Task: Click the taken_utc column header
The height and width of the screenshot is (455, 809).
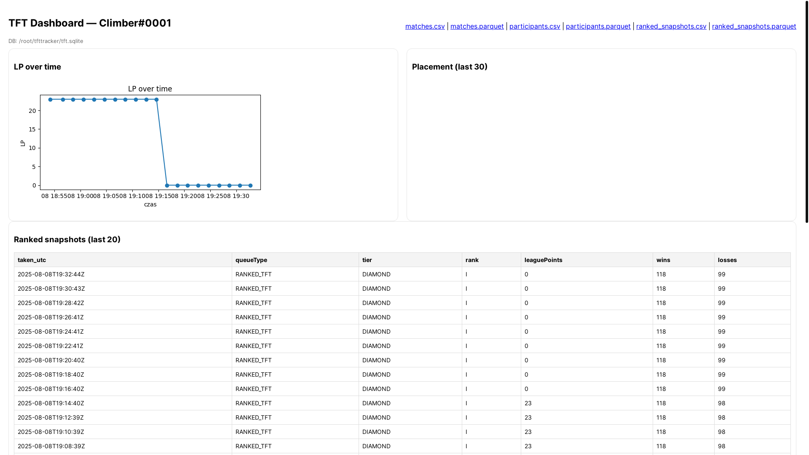Action: click(123, 260)
